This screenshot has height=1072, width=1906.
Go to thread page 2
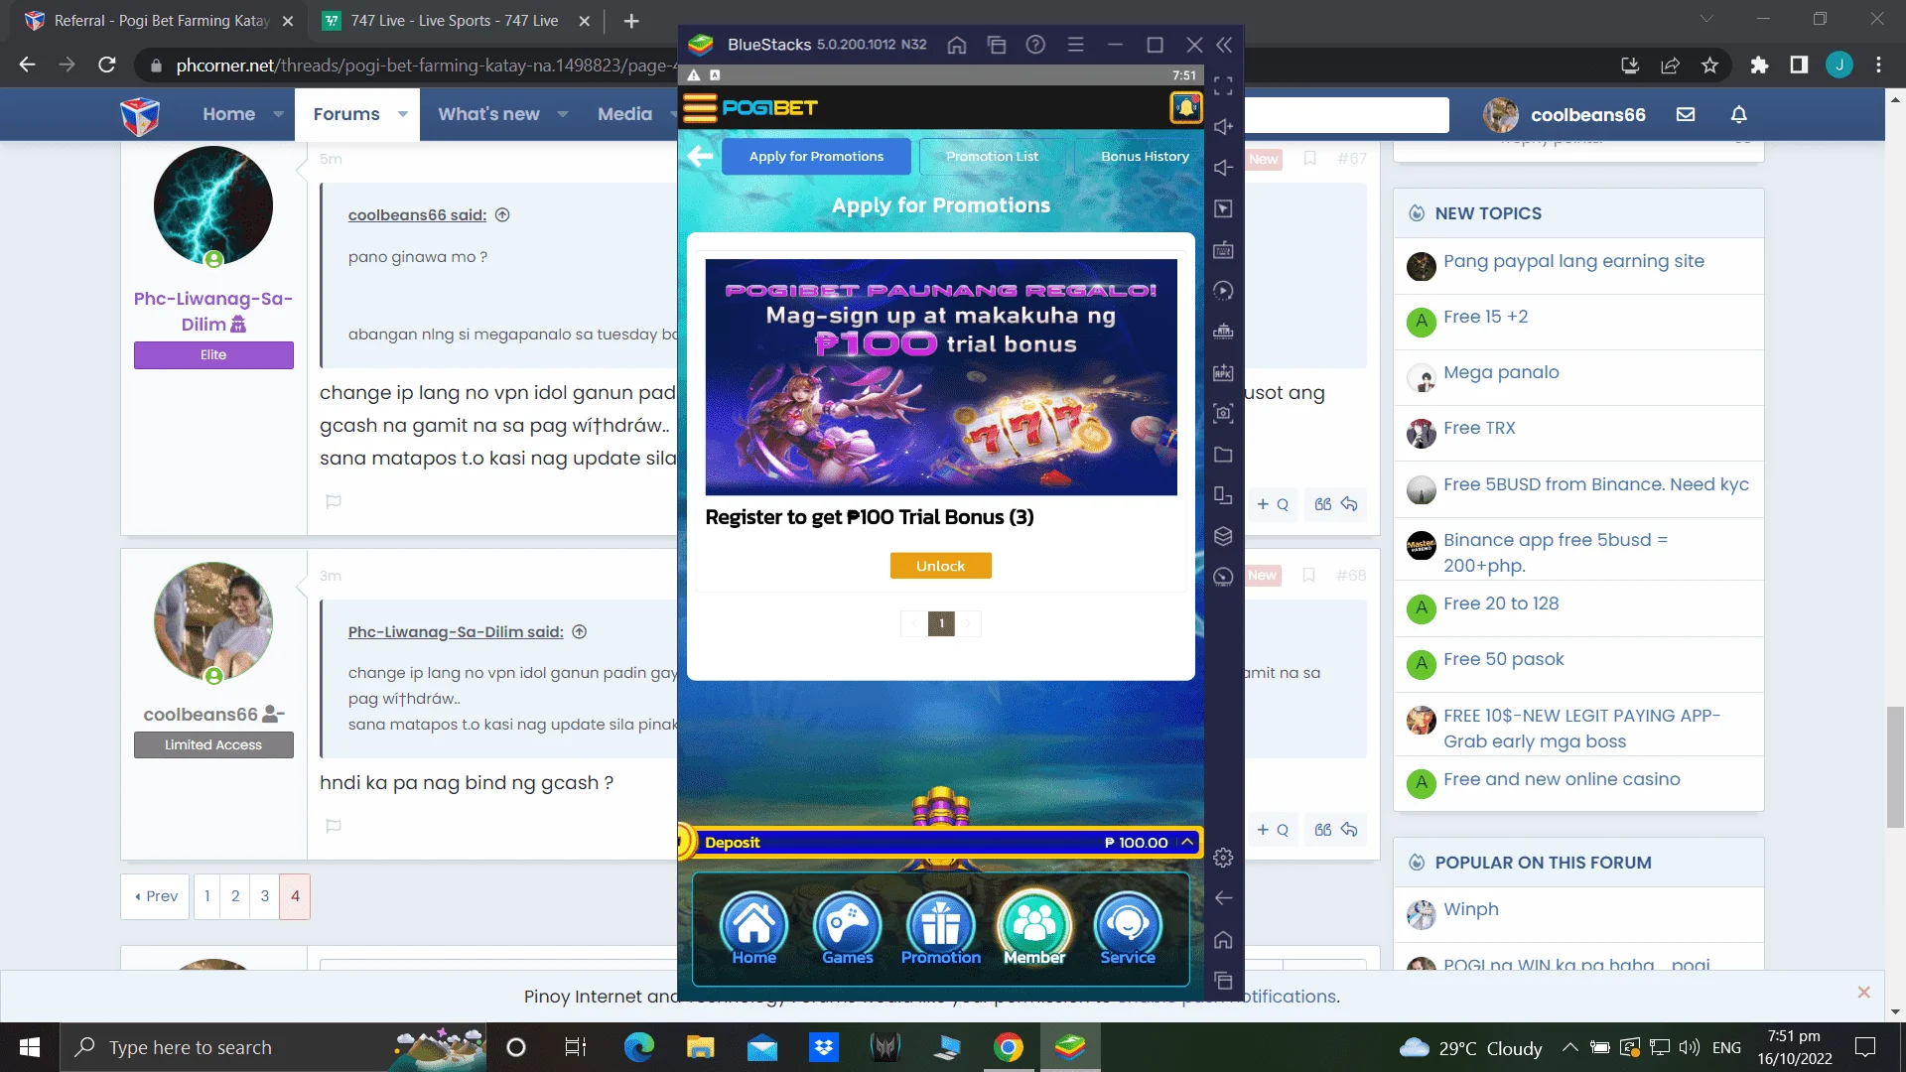click(x=235, y=896)
